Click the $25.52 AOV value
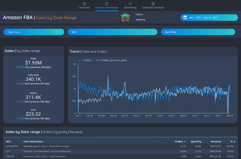 [x=33, y=114]
